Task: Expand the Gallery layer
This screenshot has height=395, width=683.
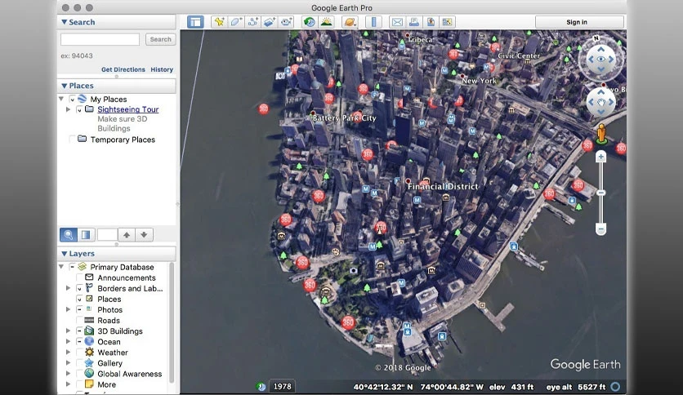Action: tap(68, 363)
